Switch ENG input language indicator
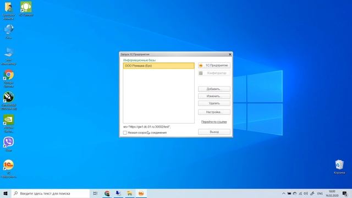The height and width of the screenshot is (198, 352). (x=320, y=193)
